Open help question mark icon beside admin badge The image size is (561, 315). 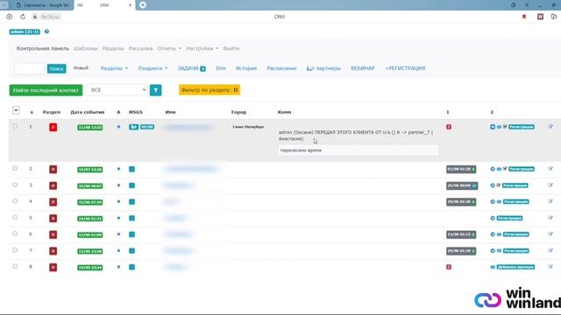tap(46, 31)
